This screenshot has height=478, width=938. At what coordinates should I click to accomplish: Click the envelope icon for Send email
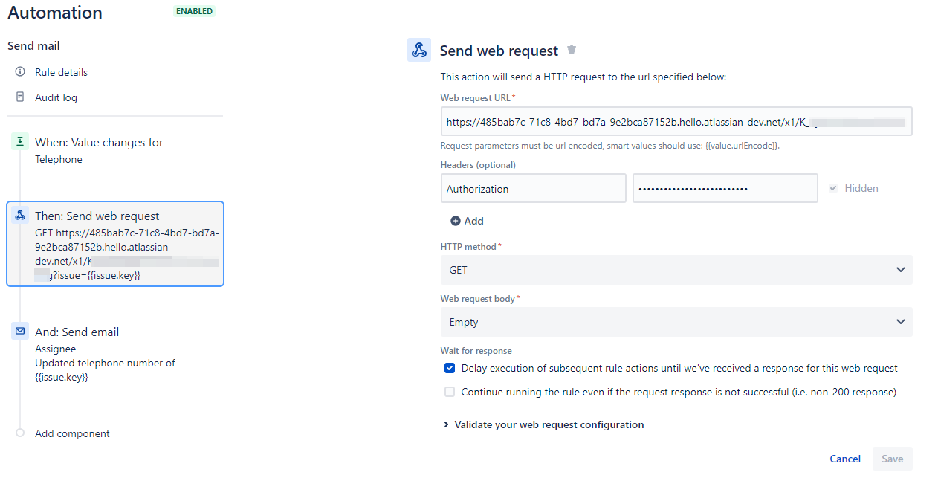(x=20, y=332)
